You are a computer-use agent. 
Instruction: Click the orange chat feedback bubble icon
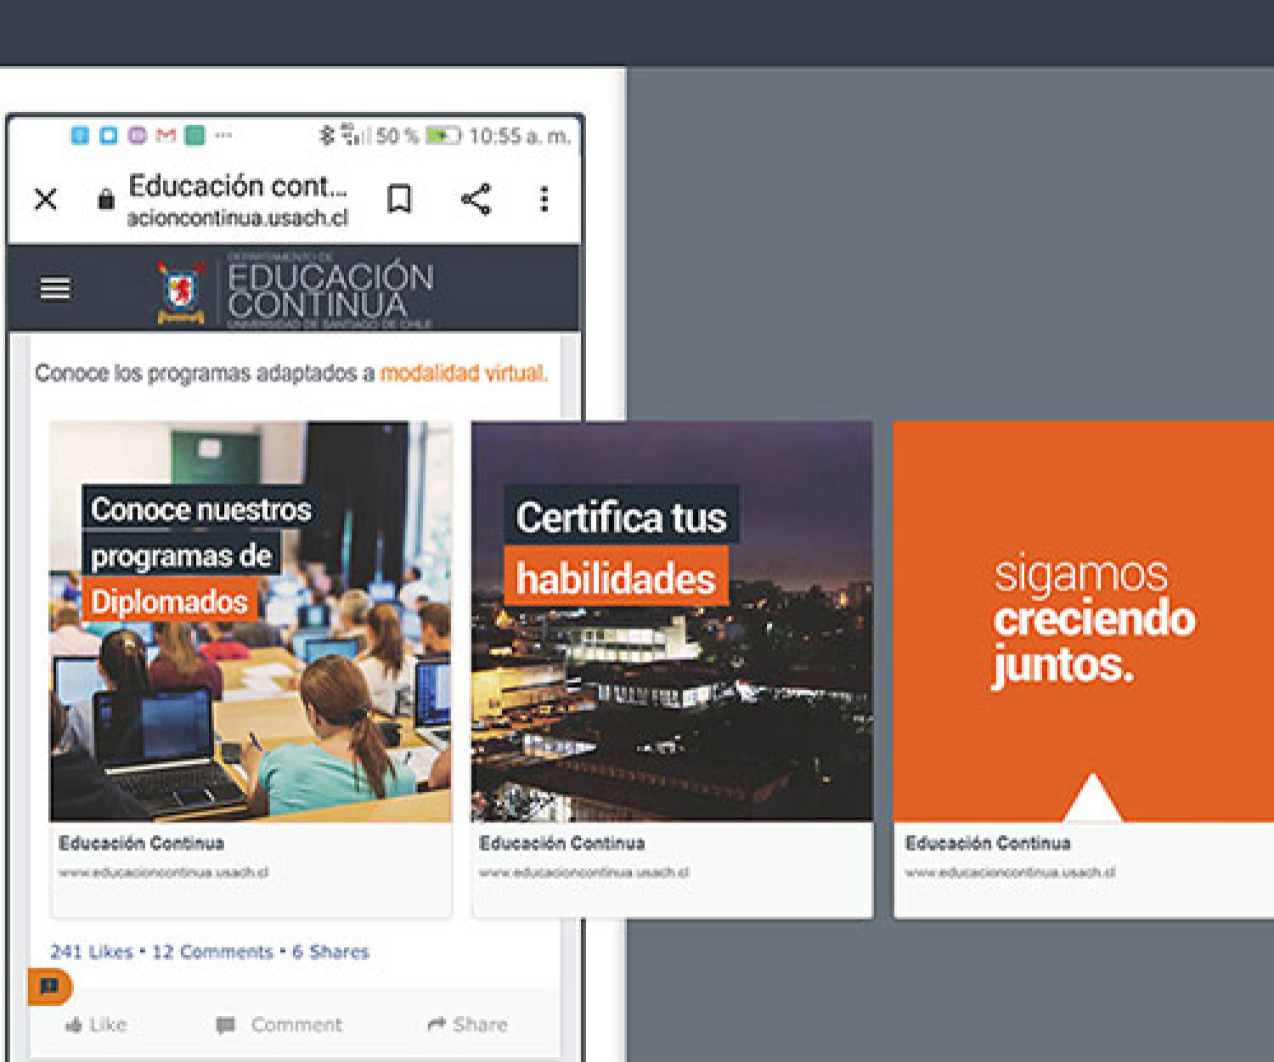pos(49,986)
